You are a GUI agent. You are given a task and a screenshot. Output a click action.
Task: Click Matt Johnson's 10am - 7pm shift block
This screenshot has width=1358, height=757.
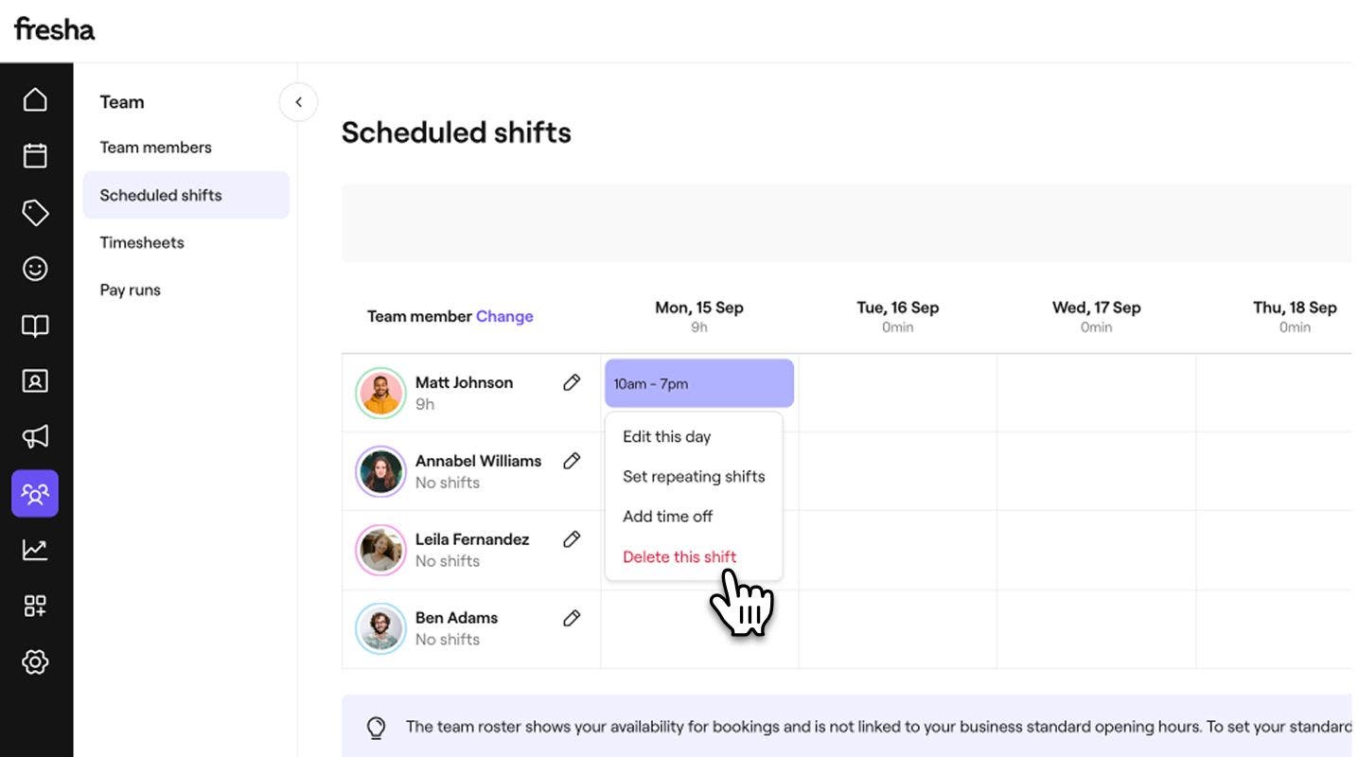[x=698, y=383]
